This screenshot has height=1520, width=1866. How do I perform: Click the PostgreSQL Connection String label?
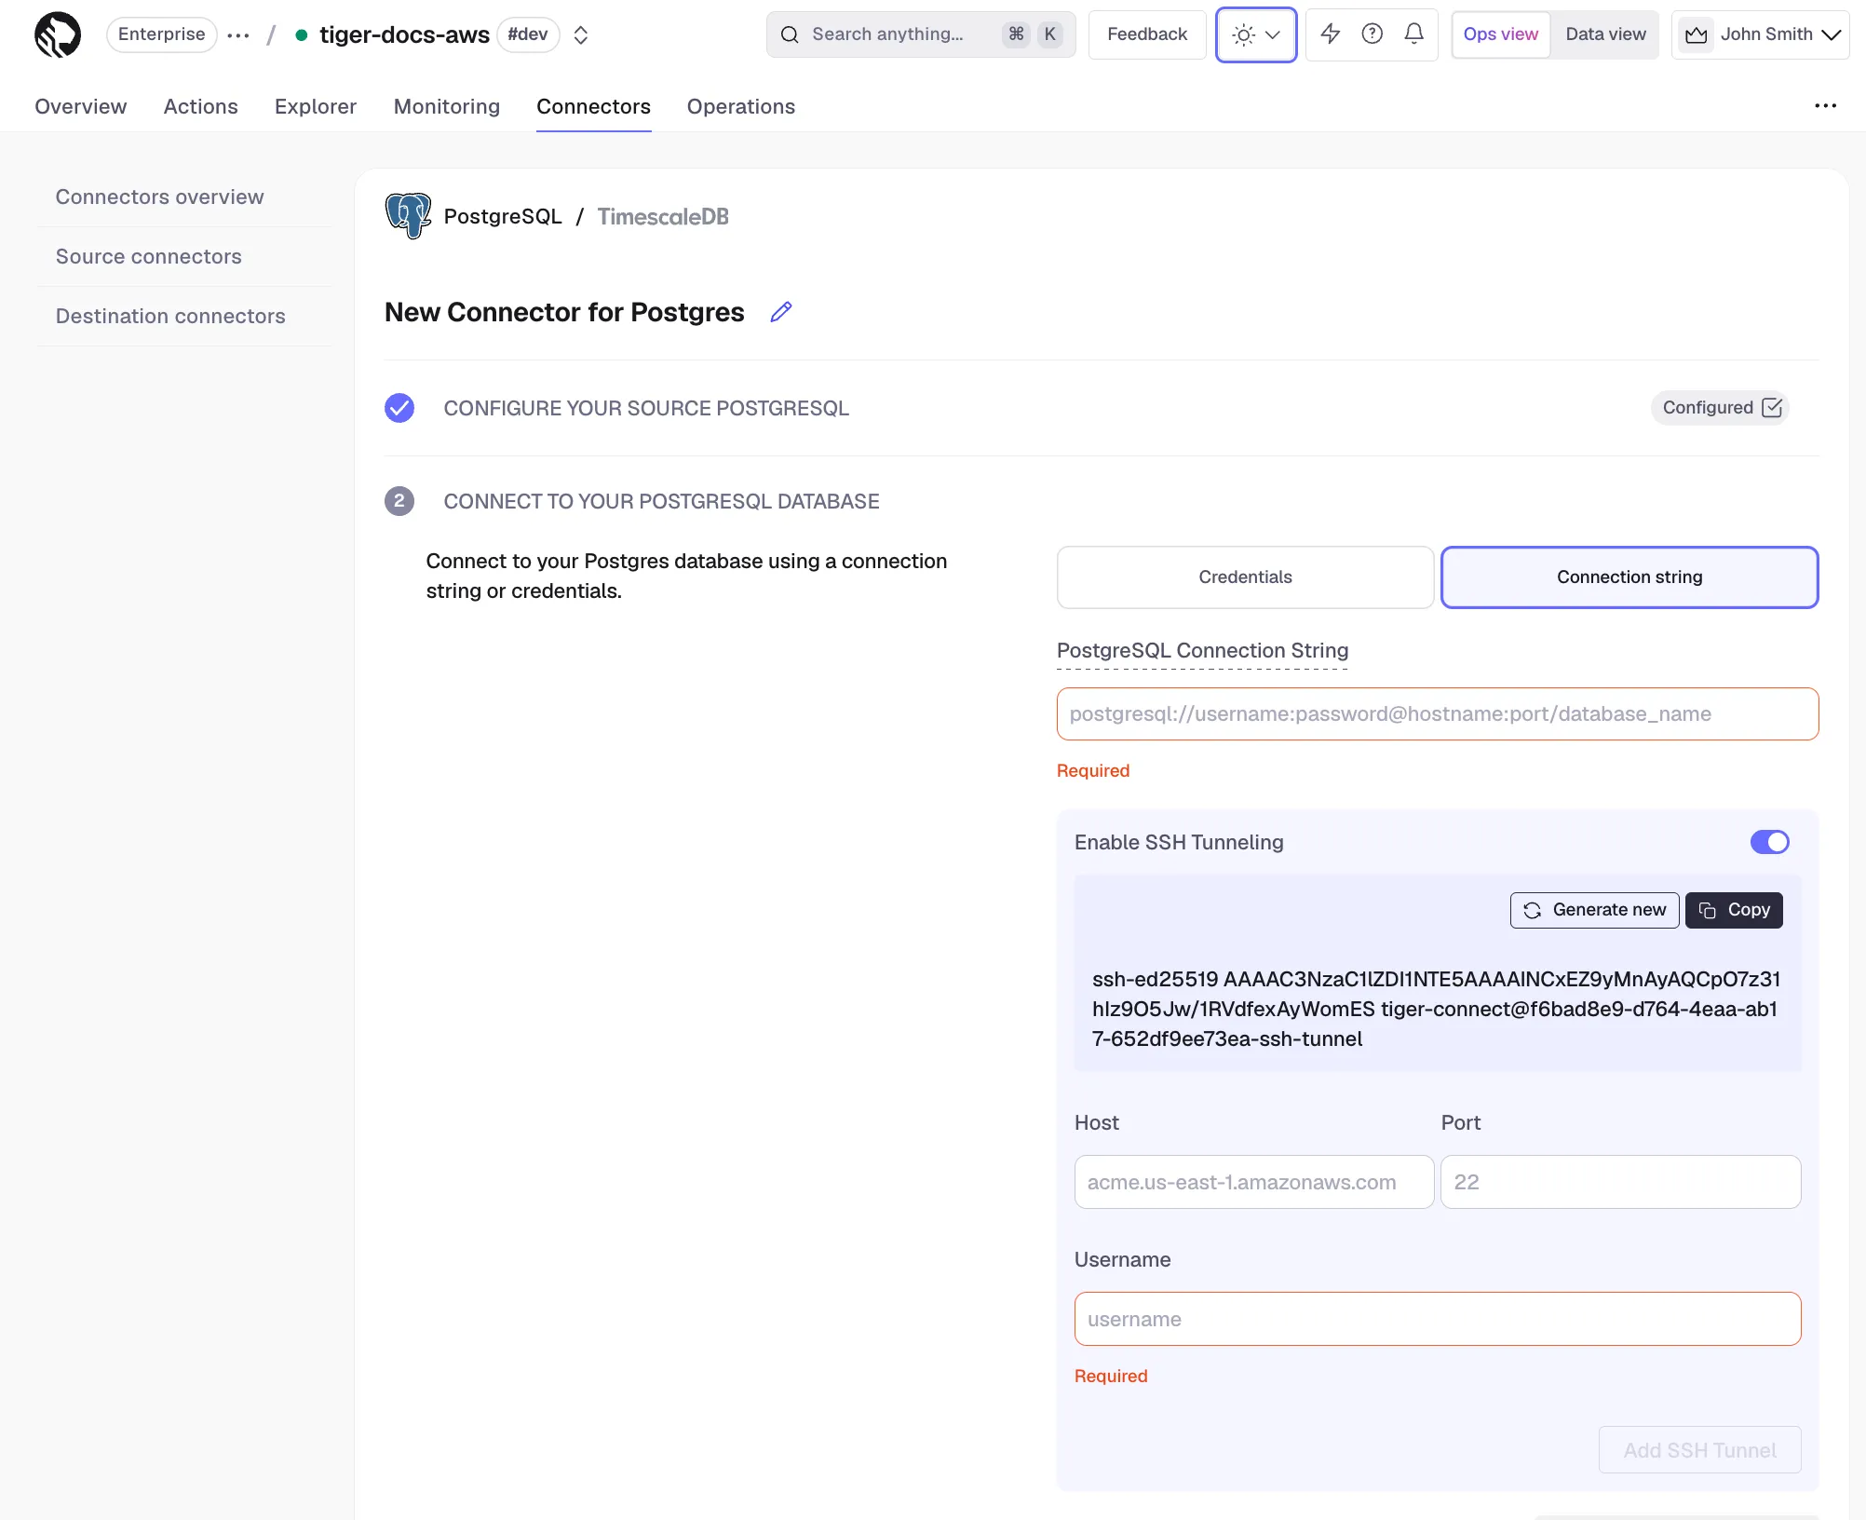tap(1202, 651)
